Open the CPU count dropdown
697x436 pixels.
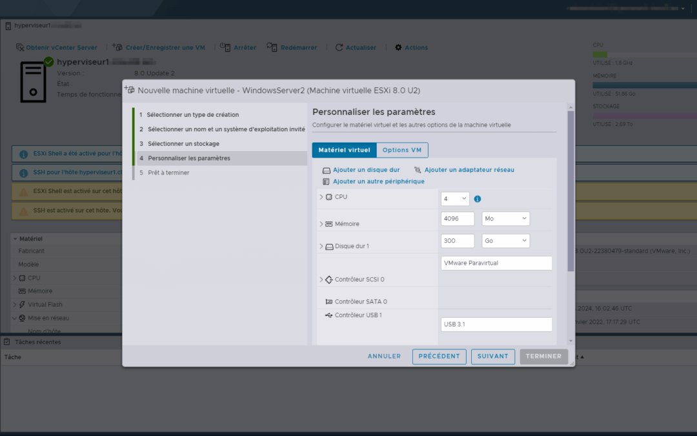click(x=455, y=198)
